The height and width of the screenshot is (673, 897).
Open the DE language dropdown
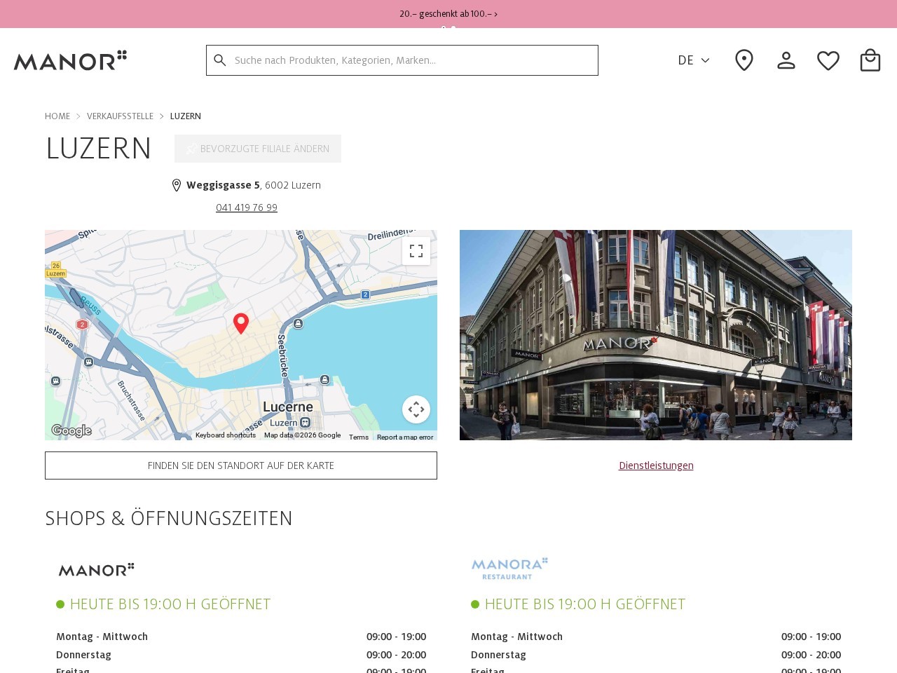[693, 60]
